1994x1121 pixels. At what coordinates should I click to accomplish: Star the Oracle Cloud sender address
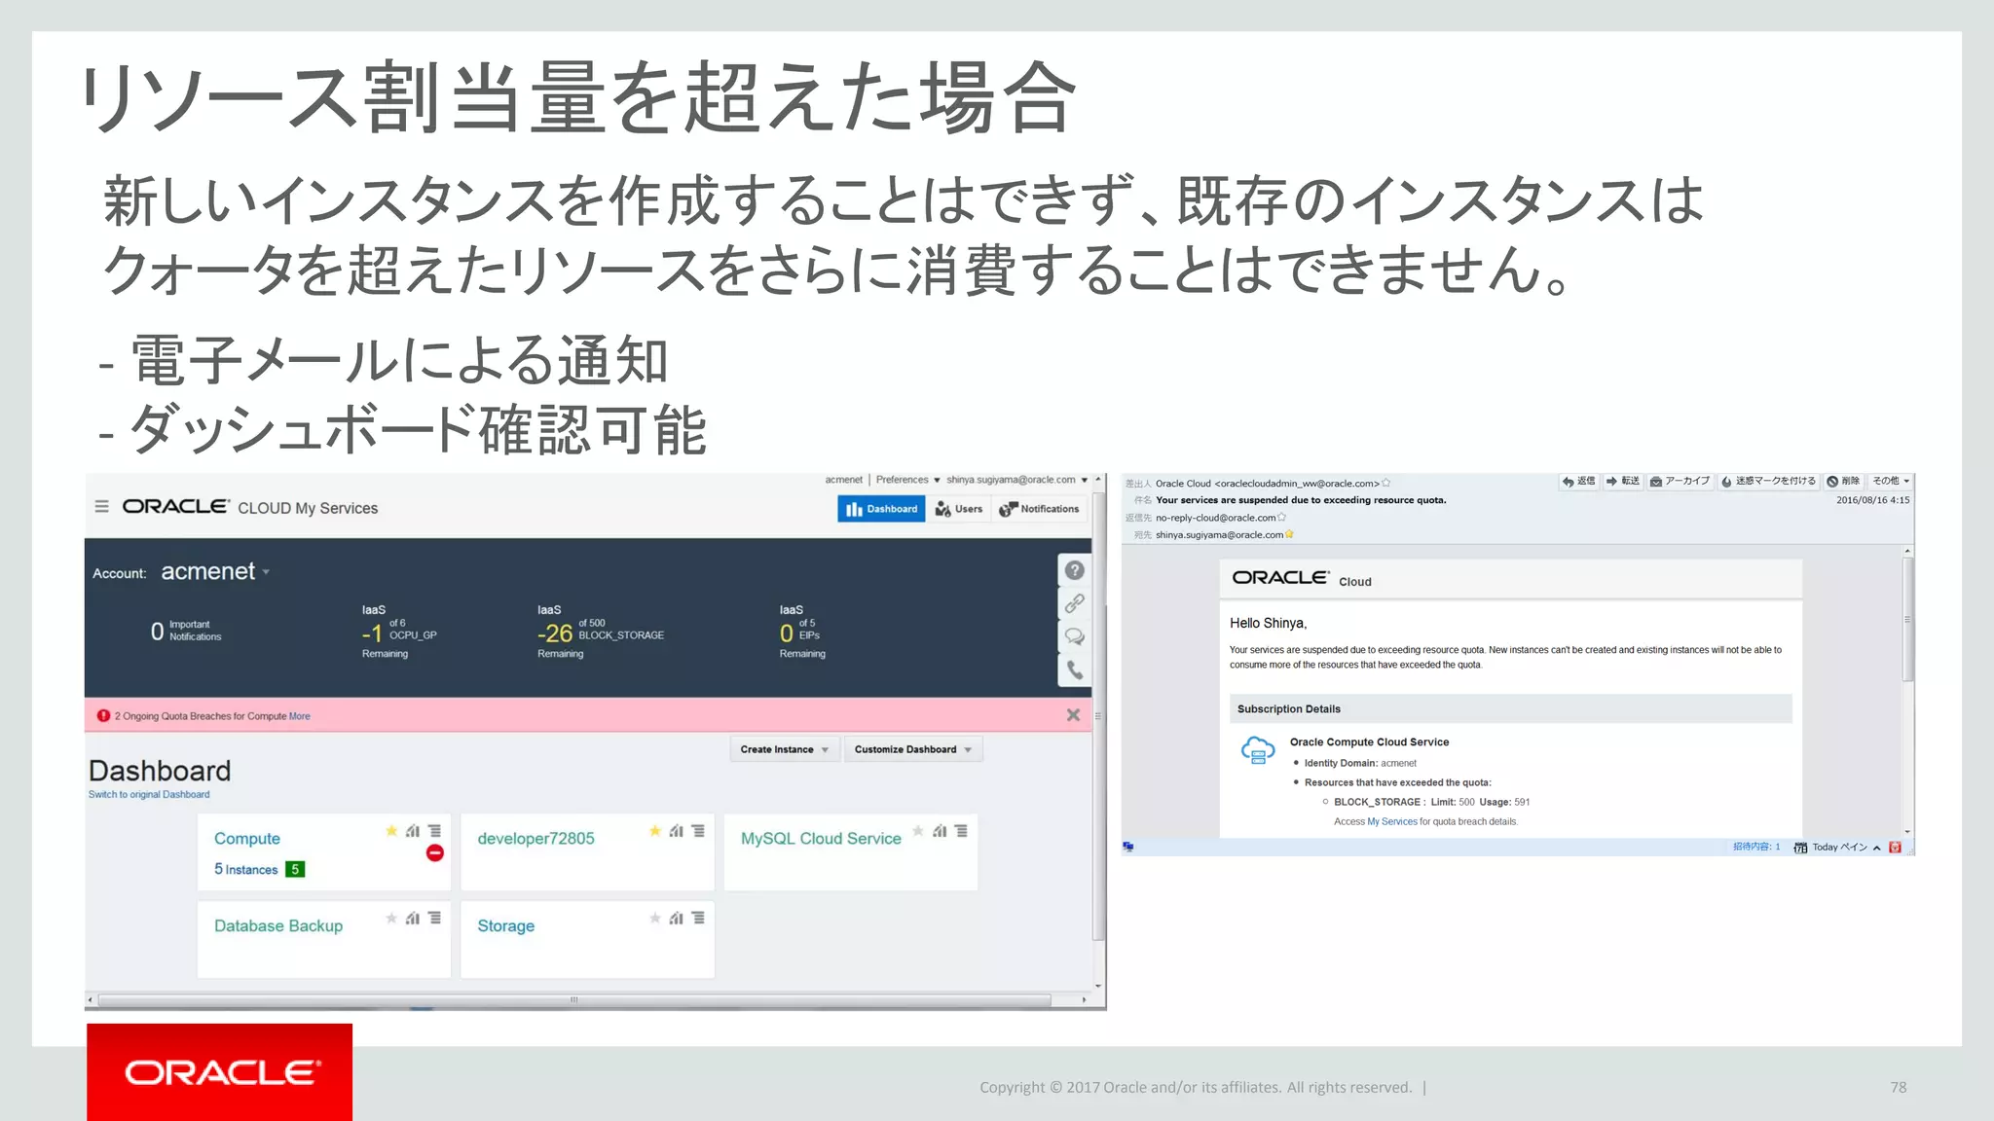click(1385, 483)
